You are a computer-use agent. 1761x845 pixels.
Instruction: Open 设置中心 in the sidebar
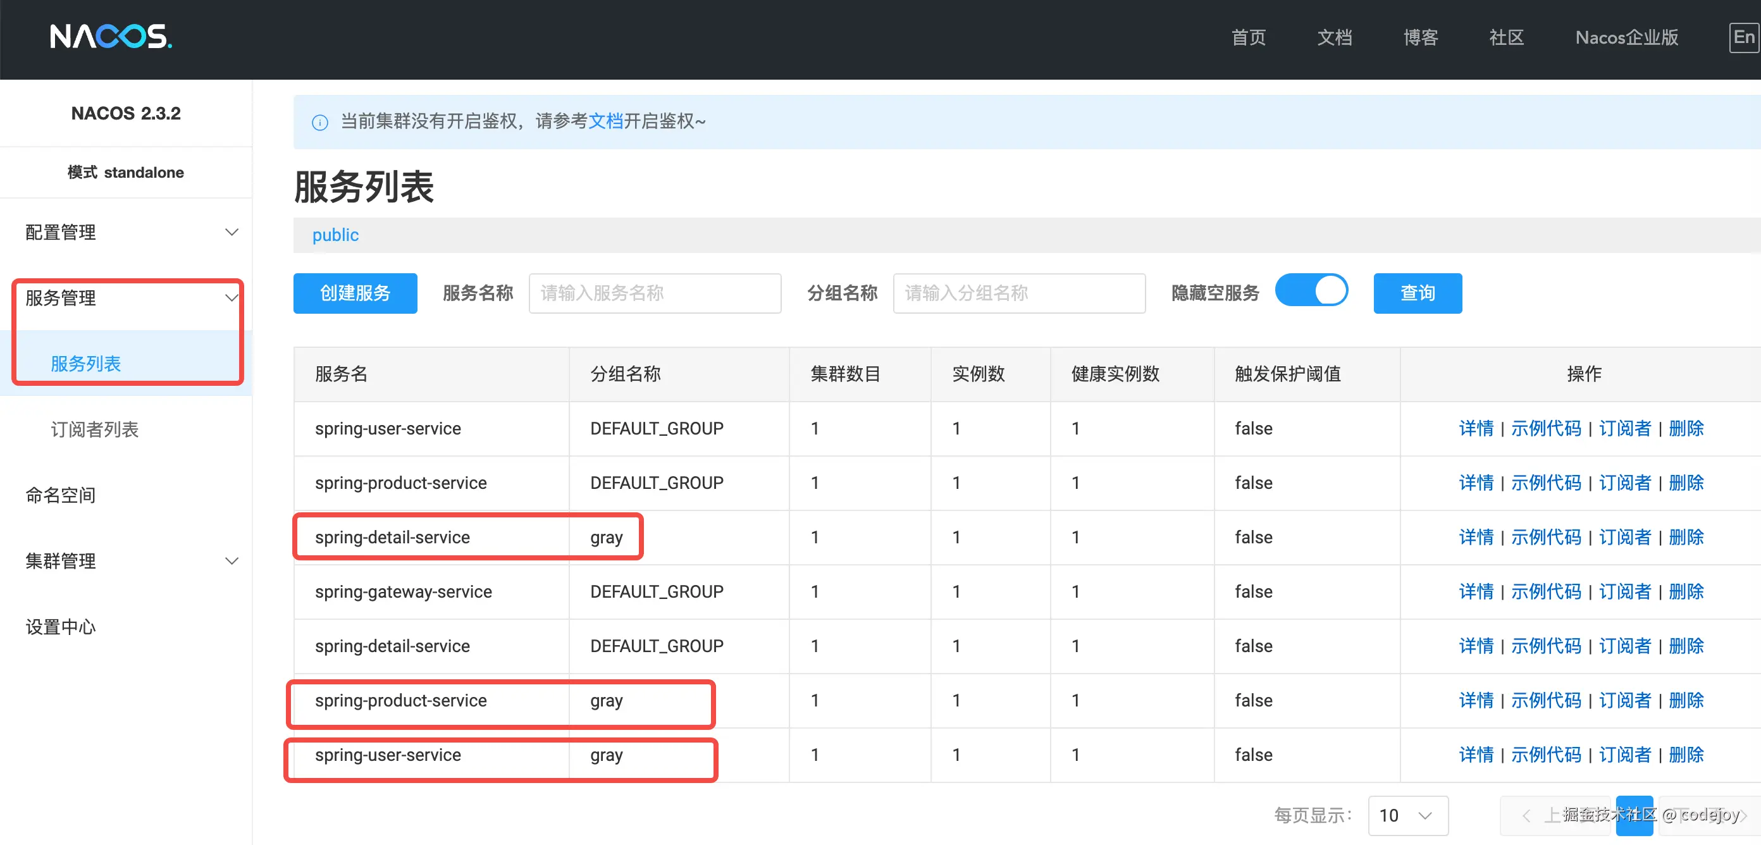(60, 626)
